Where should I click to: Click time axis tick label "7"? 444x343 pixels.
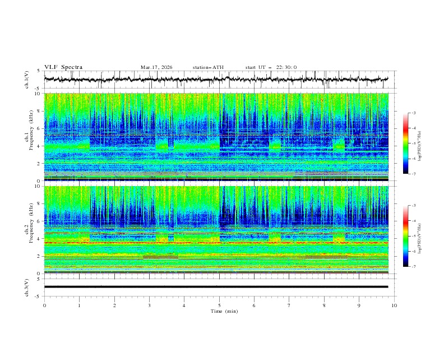(x=289, y=305)
